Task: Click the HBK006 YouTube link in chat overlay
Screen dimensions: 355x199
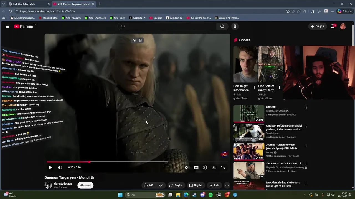Action: pos(38,101)
